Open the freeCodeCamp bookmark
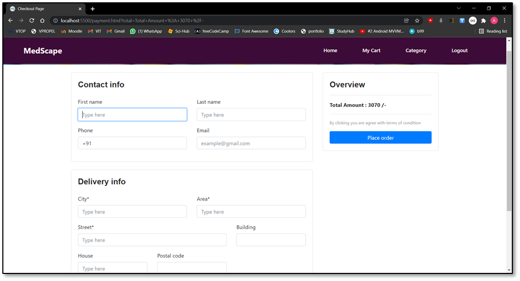 click(212, 31)
